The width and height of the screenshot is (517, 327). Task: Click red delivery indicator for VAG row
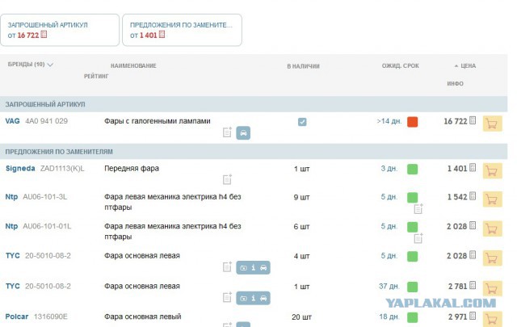pyautogui.click(x=413, y=122)
